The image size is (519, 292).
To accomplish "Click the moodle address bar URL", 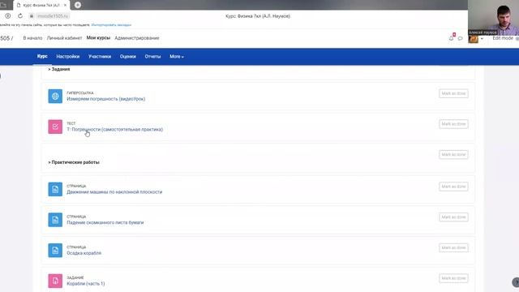I will click(53, 16).
